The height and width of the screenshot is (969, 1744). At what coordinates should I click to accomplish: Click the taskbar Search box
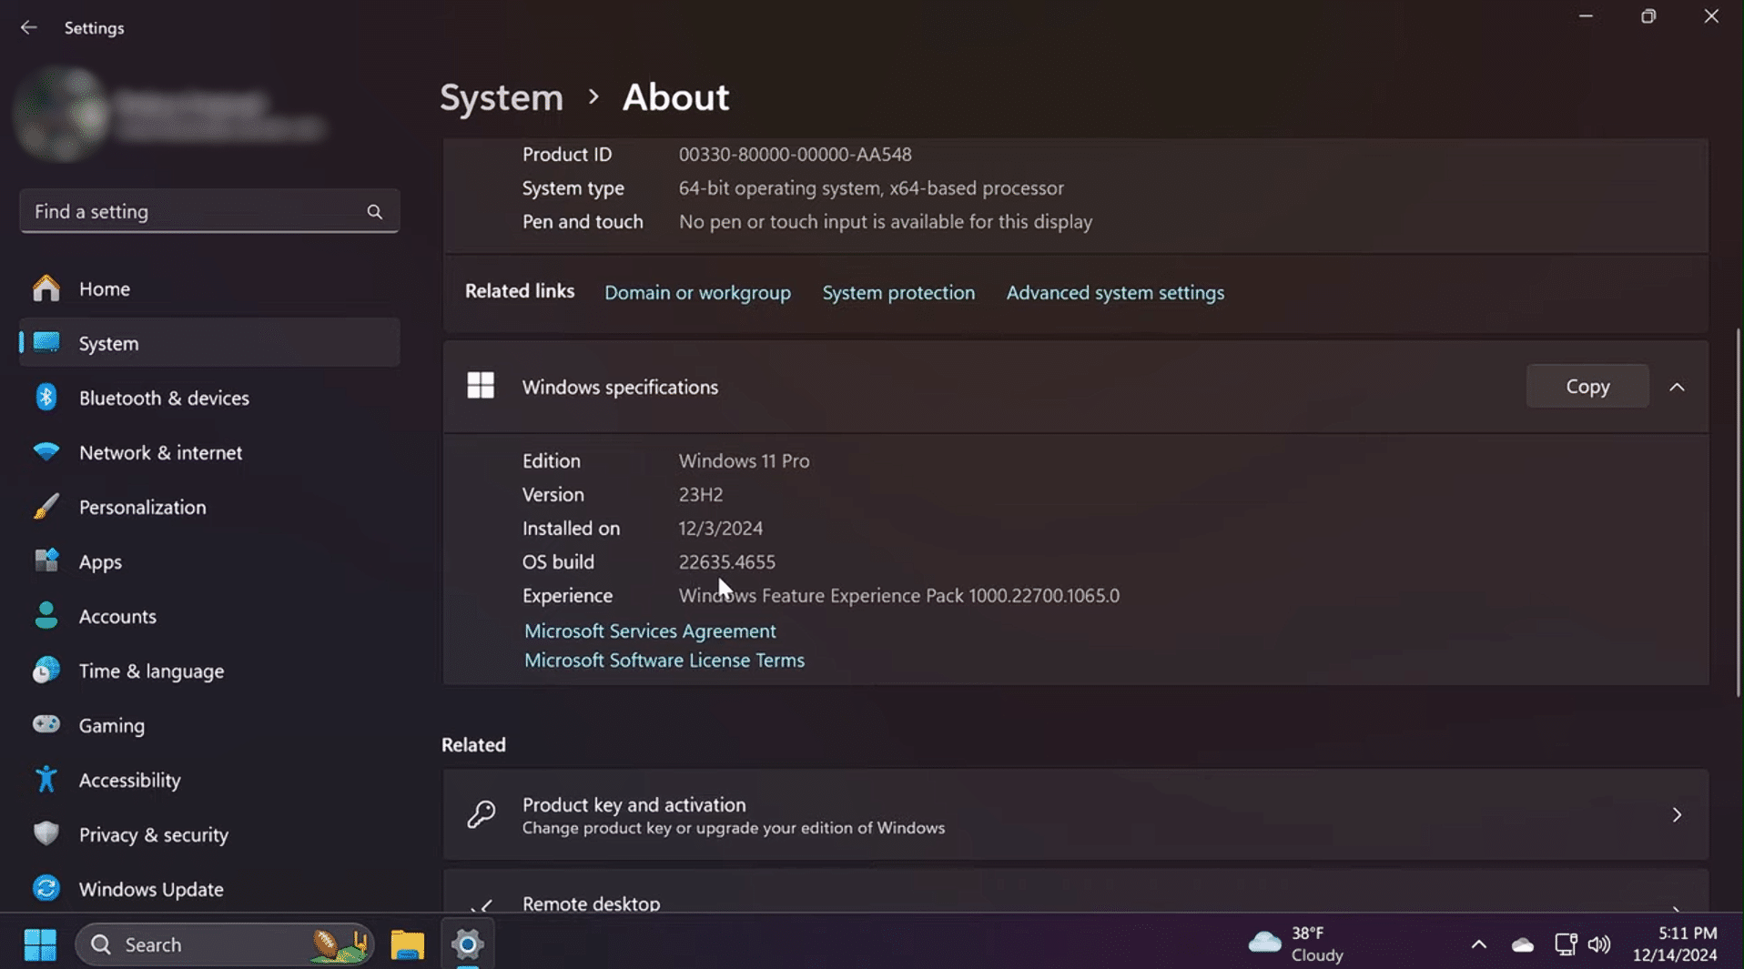224,944
